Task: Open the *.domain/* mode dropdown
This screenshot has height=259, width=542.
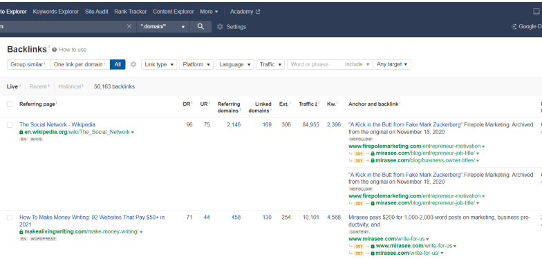Action: coord(163,26)
